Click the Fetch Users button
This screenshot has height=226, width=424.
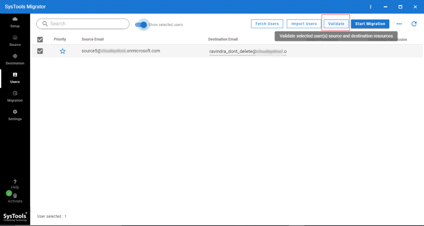point(267,24)
